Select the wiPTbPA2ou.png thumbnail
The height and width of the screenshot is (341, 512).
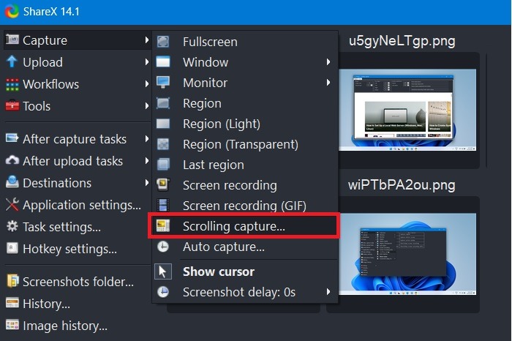coord(407,254)
